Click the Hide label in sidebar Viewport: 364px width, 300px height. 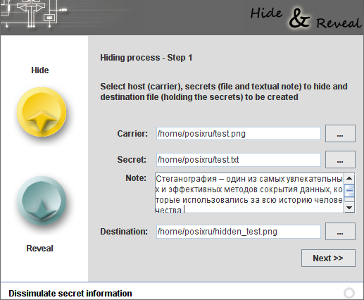tap(40, 70)
